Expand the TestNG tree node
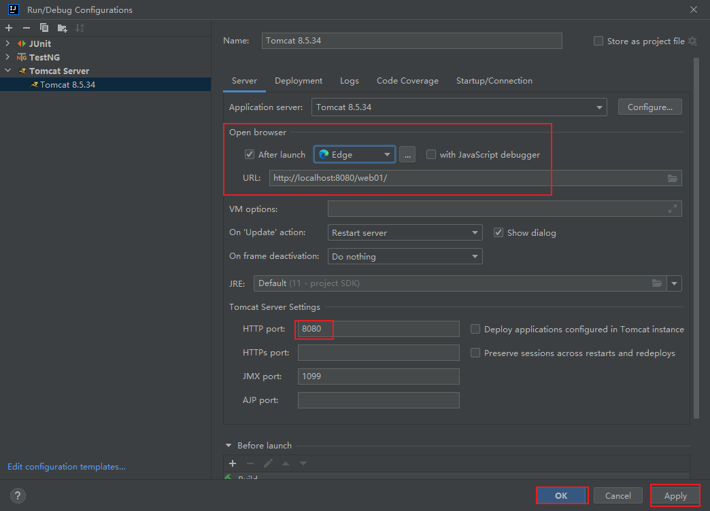The image size is (710, 511). [x=7, y=57]
